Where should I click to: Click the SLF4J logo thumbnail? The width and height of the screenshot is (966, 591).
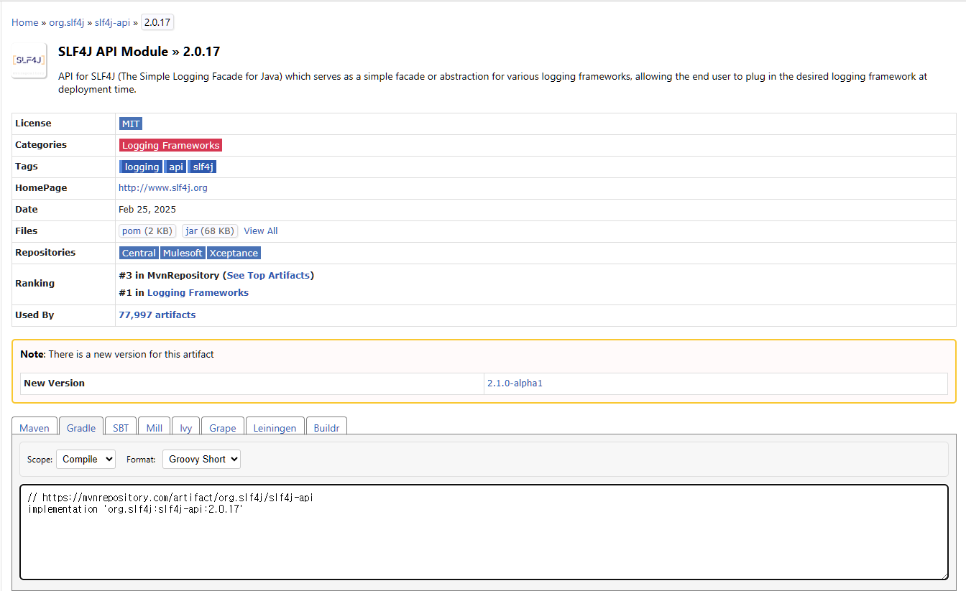point(29,60)
